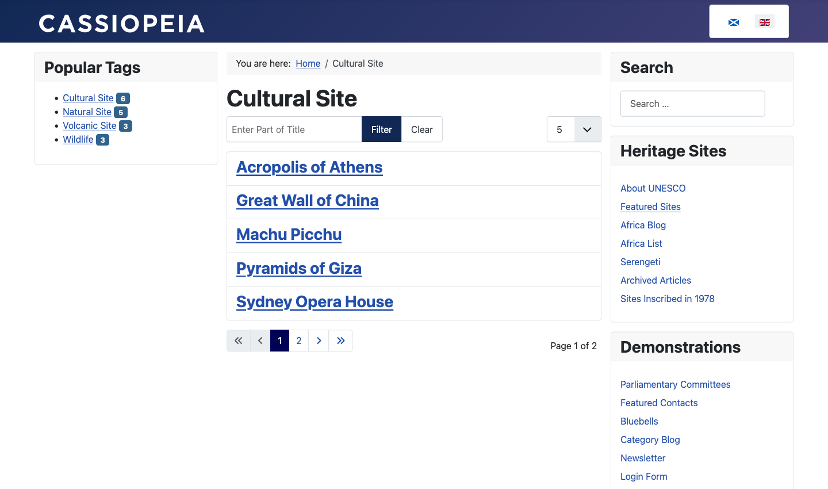The width and height of the screenshot is (828, 489).
Task: Open the Sydney Opera House article
Action: point(315,301)
